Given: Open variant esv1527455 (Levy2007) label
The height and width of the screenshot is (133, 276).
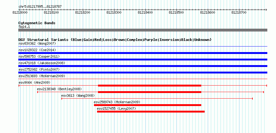Looking at the screenshot, I should click(x=116, y=109).
